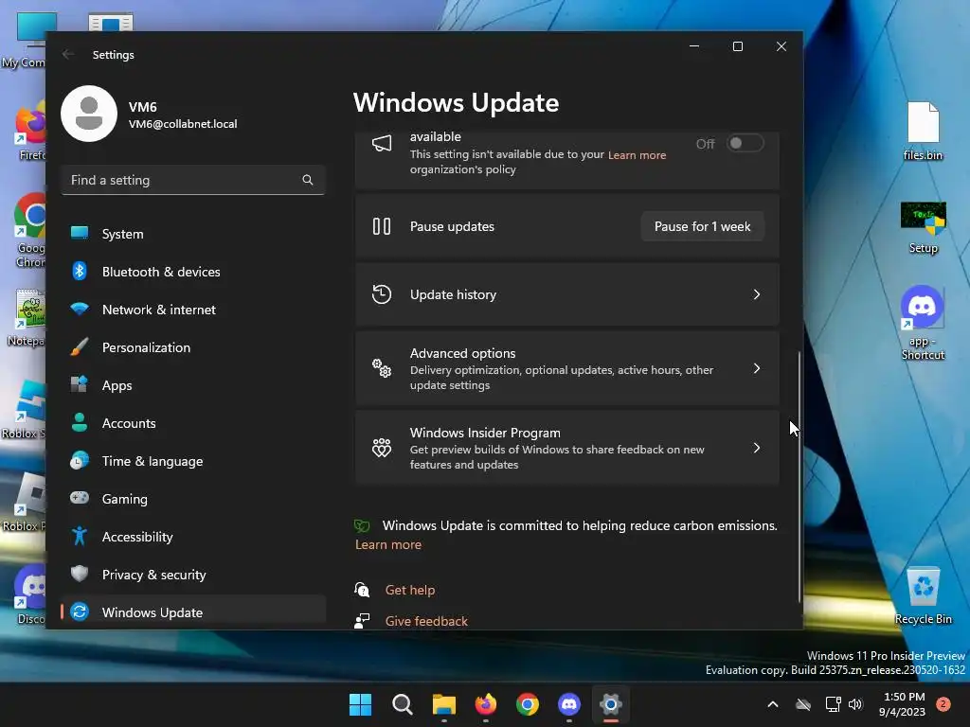Go to Apps settings category
This screenshot has height=727, width=970.
[x=193, y=384]
